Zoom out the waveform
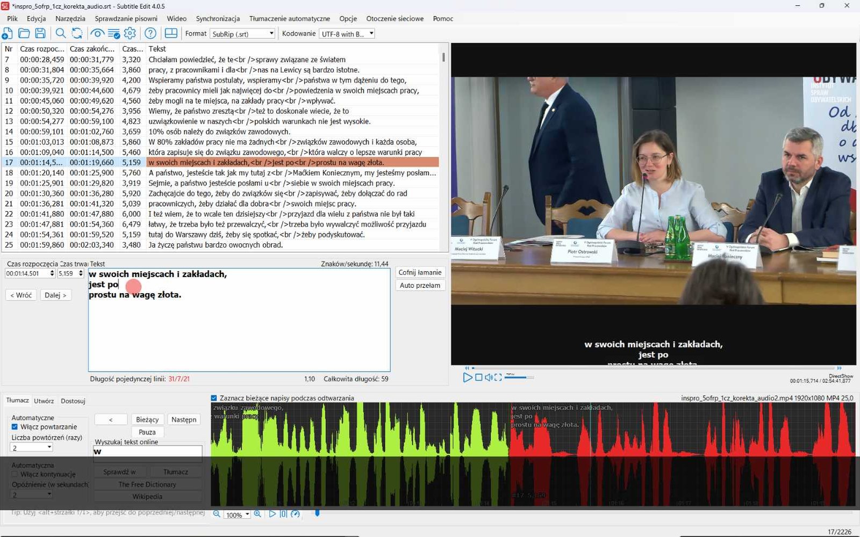 pyautogui.click(x=217, y=514)
